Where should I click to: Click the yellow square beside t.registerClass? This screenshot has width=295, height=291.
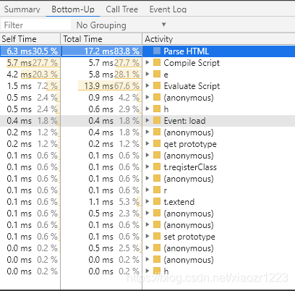(157, 166)
